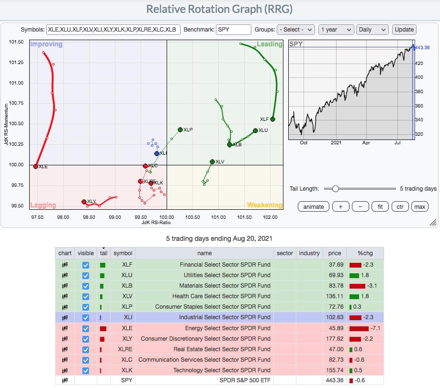440x388 pixels.
Task: Click XLE tail color swatch
Action: pos(103,329)
